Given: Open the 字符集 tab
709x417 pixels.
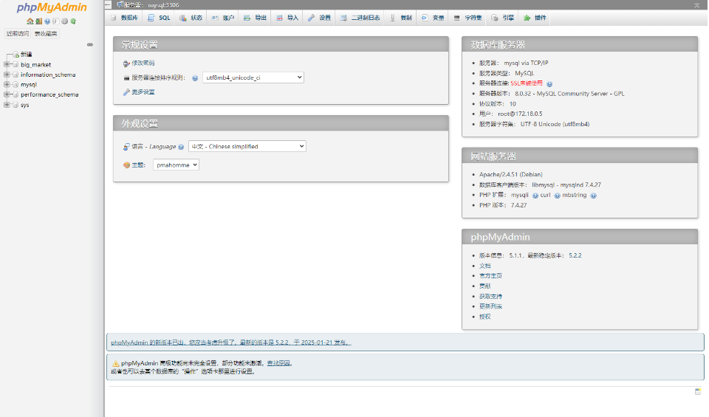Looking at the screenshot, I should pyautogui.click(x=468, y=18).
